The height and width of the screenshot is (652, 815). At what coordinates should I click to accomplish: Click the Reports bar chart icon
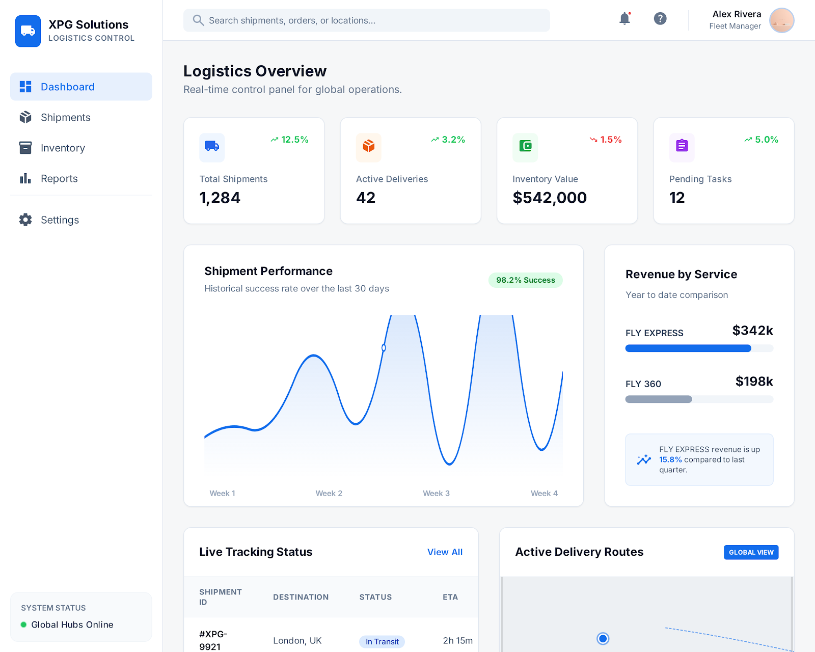25,178
